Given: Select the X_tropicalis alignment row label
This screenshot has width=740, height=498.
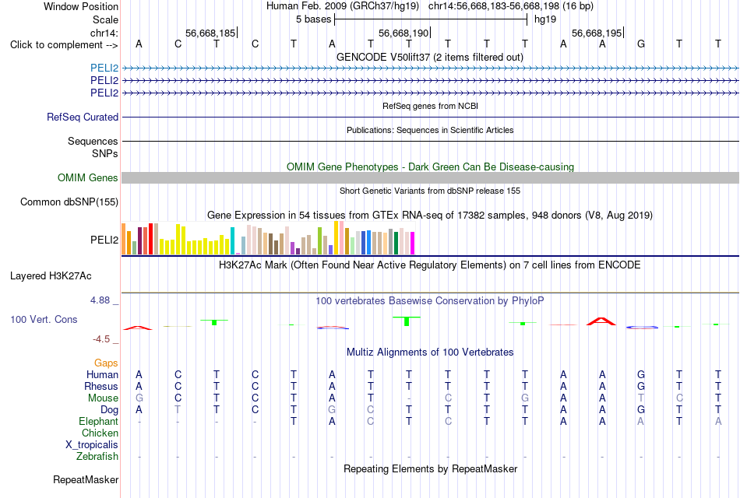Looking at the screenshot, I should [x=92, y=445].
